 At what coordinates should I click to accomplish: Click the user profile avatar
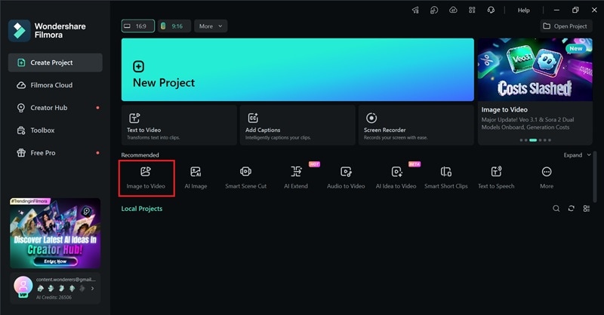[x=23, y=286]
